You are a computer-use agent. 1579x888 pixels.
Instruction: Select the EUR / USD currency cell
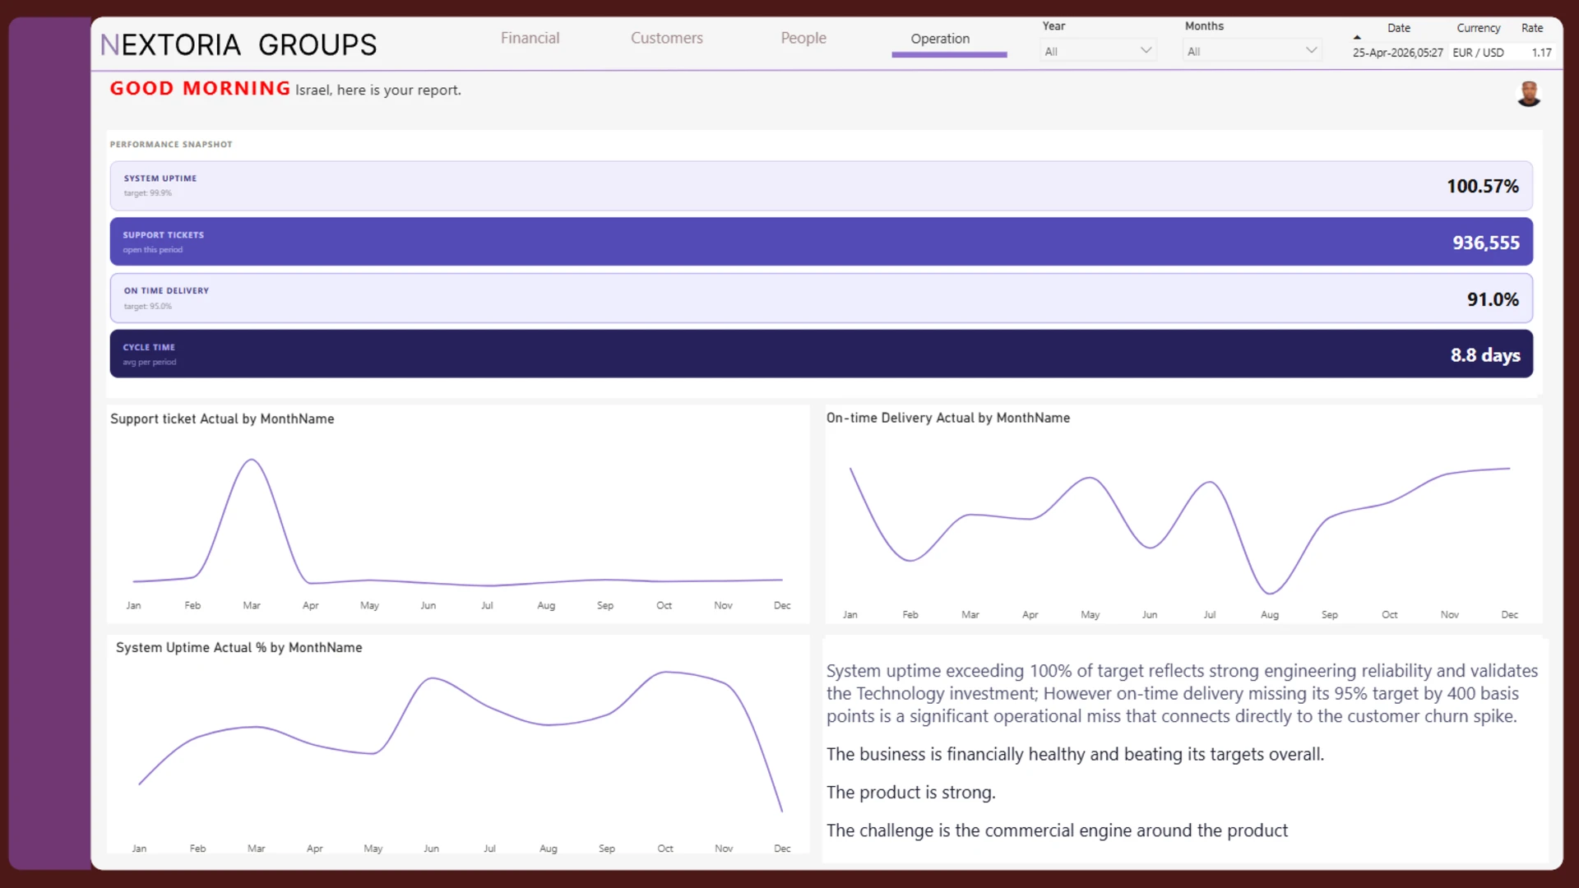tap(1478, 53)
